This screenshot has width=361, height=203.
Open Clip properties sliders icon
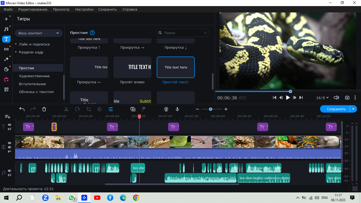coord(111,109)
